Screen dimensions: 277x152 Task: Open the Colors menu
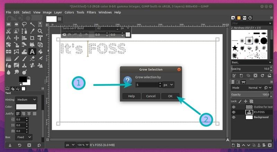tap(69, 12)
